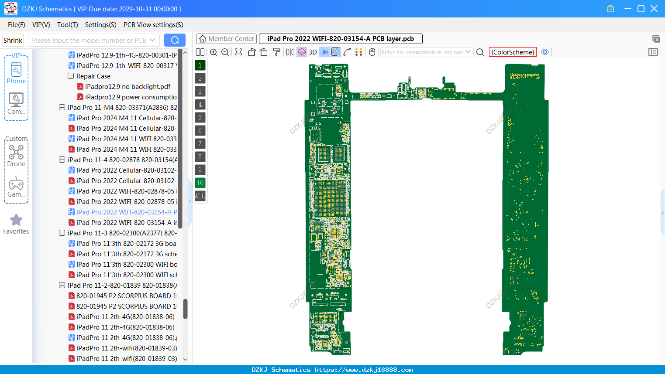Open the right side panel icon
The height and width of the screenshot is (374, 665).
(653, 52)
